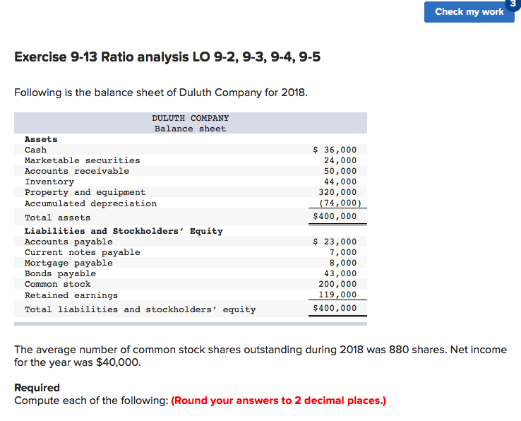
Task: Select the value 320,000
Action: tap(337, 193)
